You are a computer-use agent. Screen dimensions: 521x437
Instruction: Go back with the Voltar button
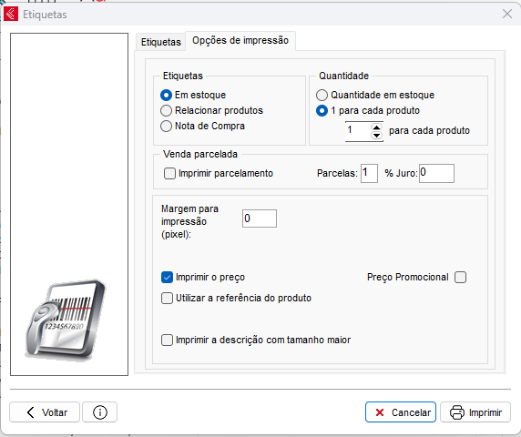pyautogui.click(x=45, y=412)
